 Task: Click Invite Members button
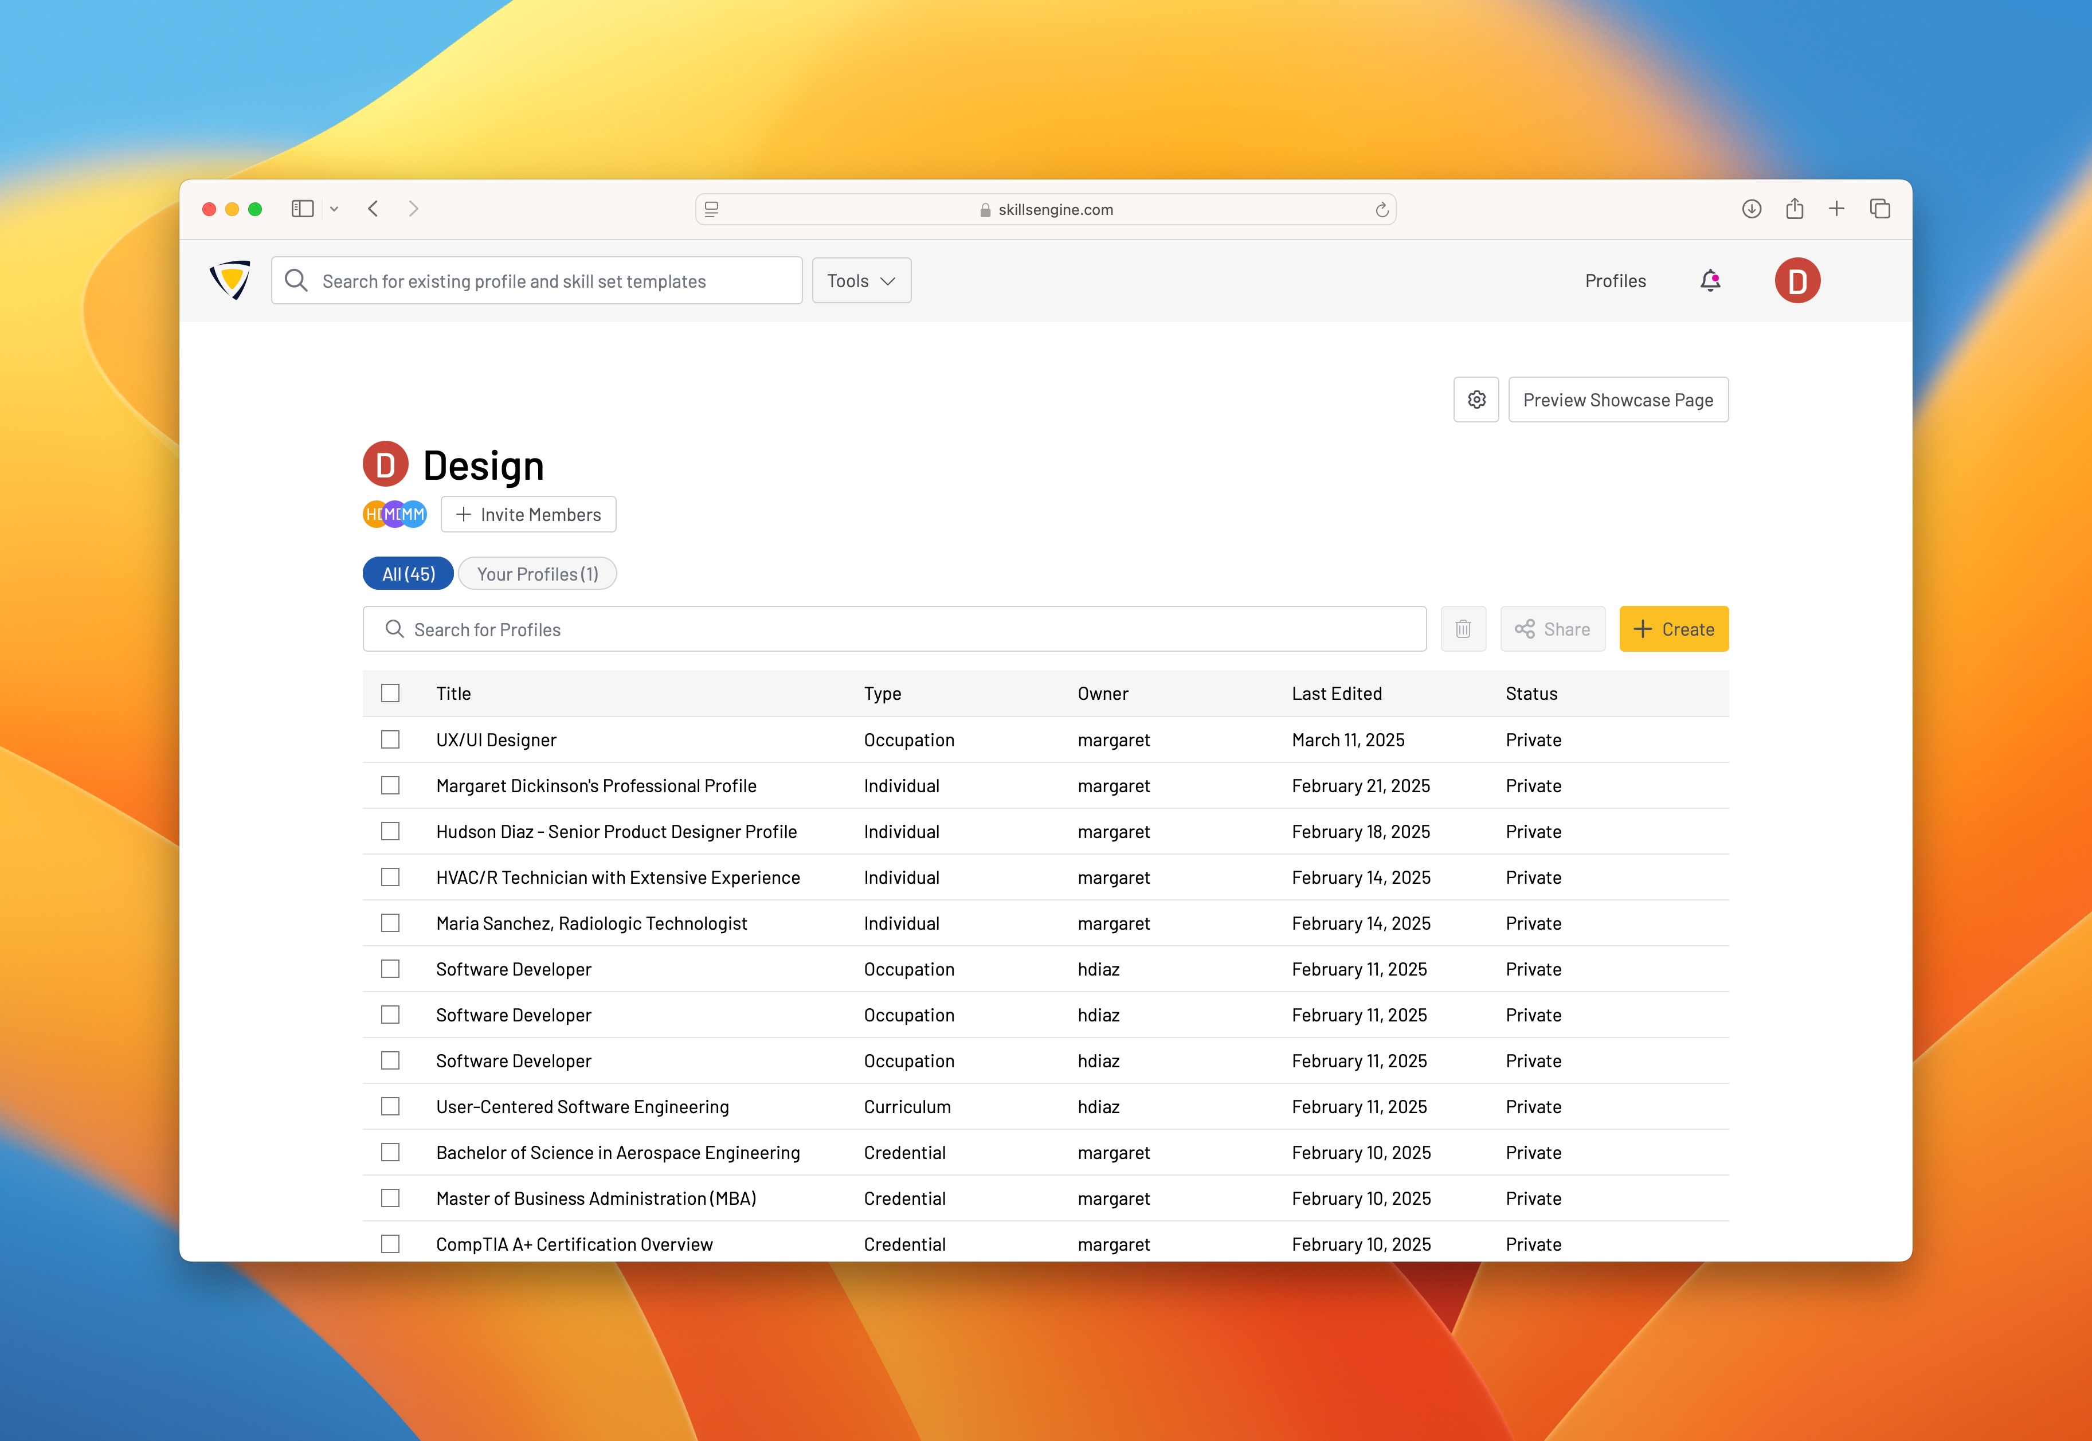(528, 515)
